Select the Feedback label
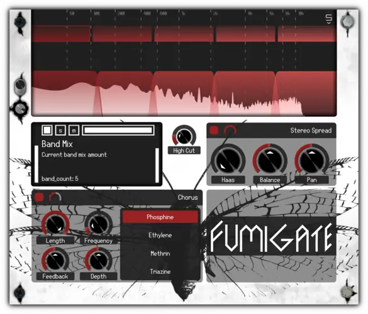This screenshot has width=368, height=314. pos(55,276)
